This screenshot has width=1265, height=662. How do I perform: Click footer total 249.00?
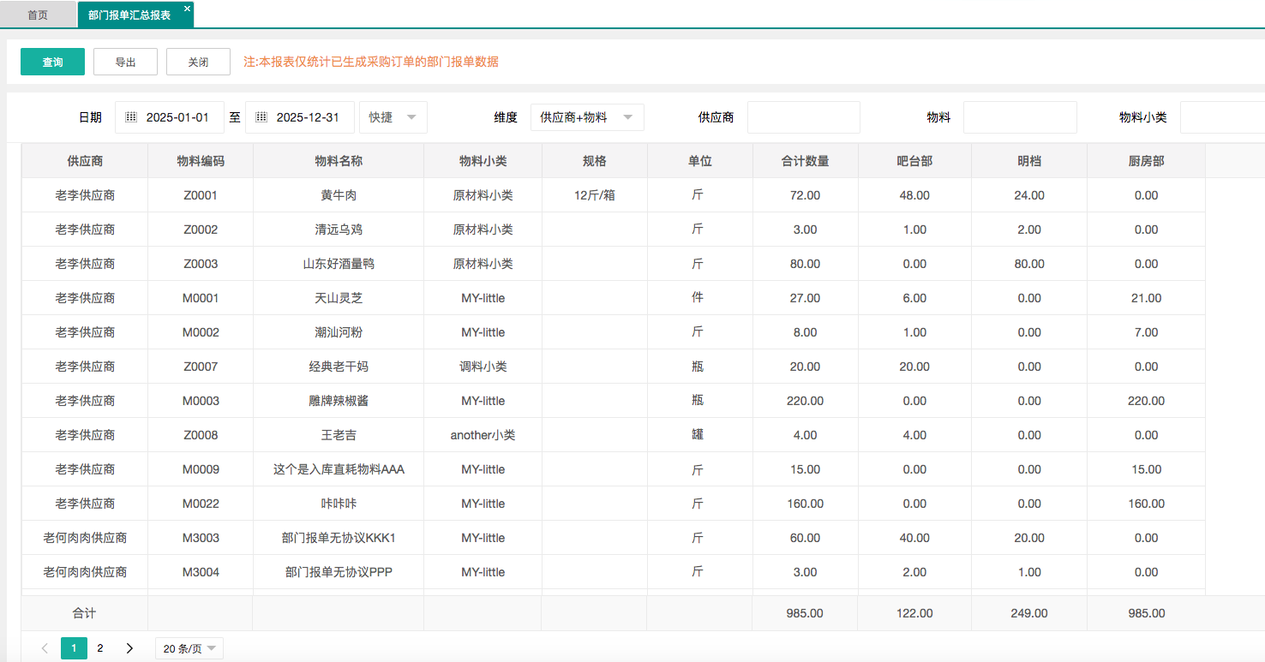(x=1029, y=613)
